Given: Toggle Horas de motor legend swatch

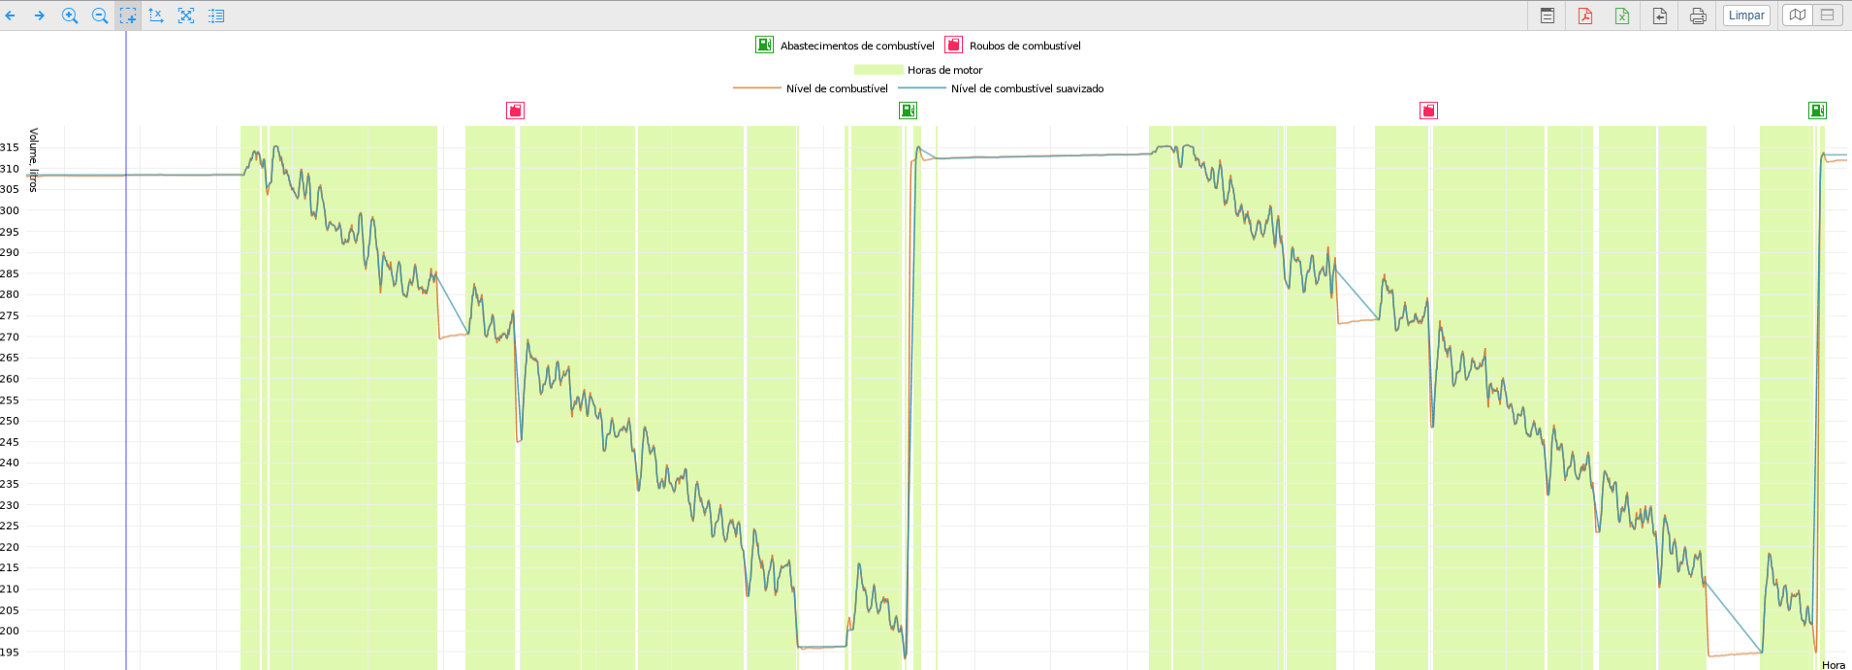Looking at the screenshot, I should pyautogui.click(x=878, y=70).
